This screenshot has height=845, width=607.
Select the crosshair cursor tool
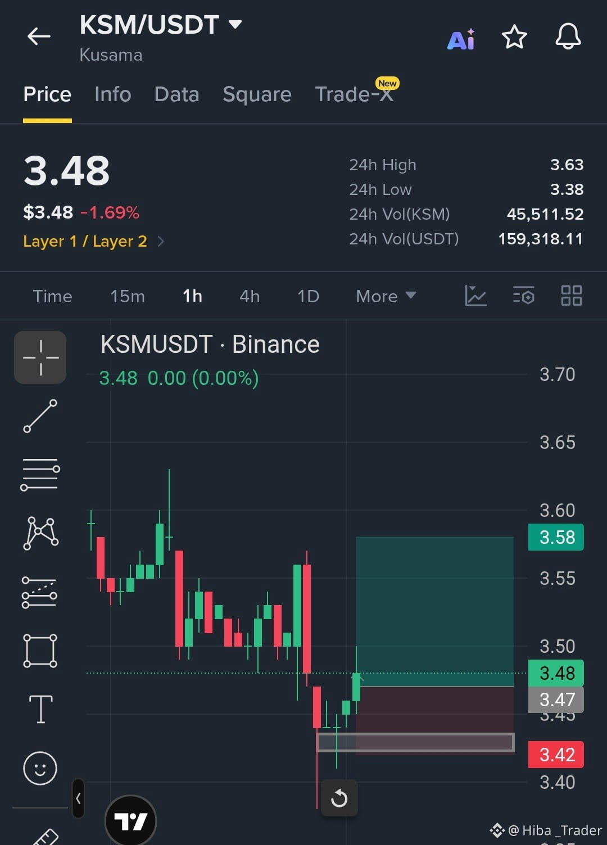pyautogui.click(x=40, y=357)
